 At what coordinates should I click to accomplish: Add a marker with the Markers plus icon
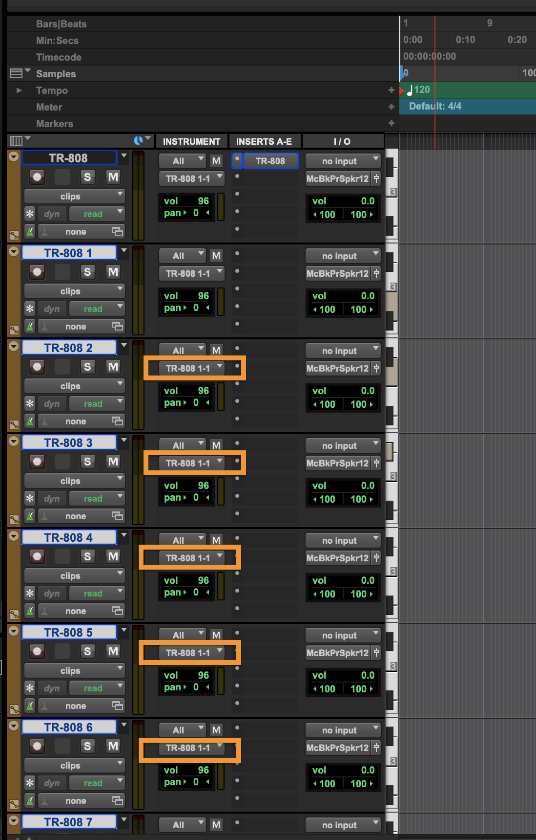[x=391, y=123]
